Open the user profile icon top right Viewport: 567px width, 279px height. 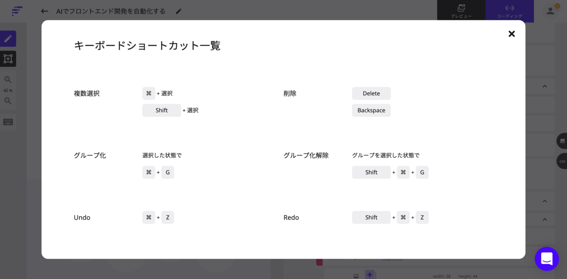(x=550, y=10)
